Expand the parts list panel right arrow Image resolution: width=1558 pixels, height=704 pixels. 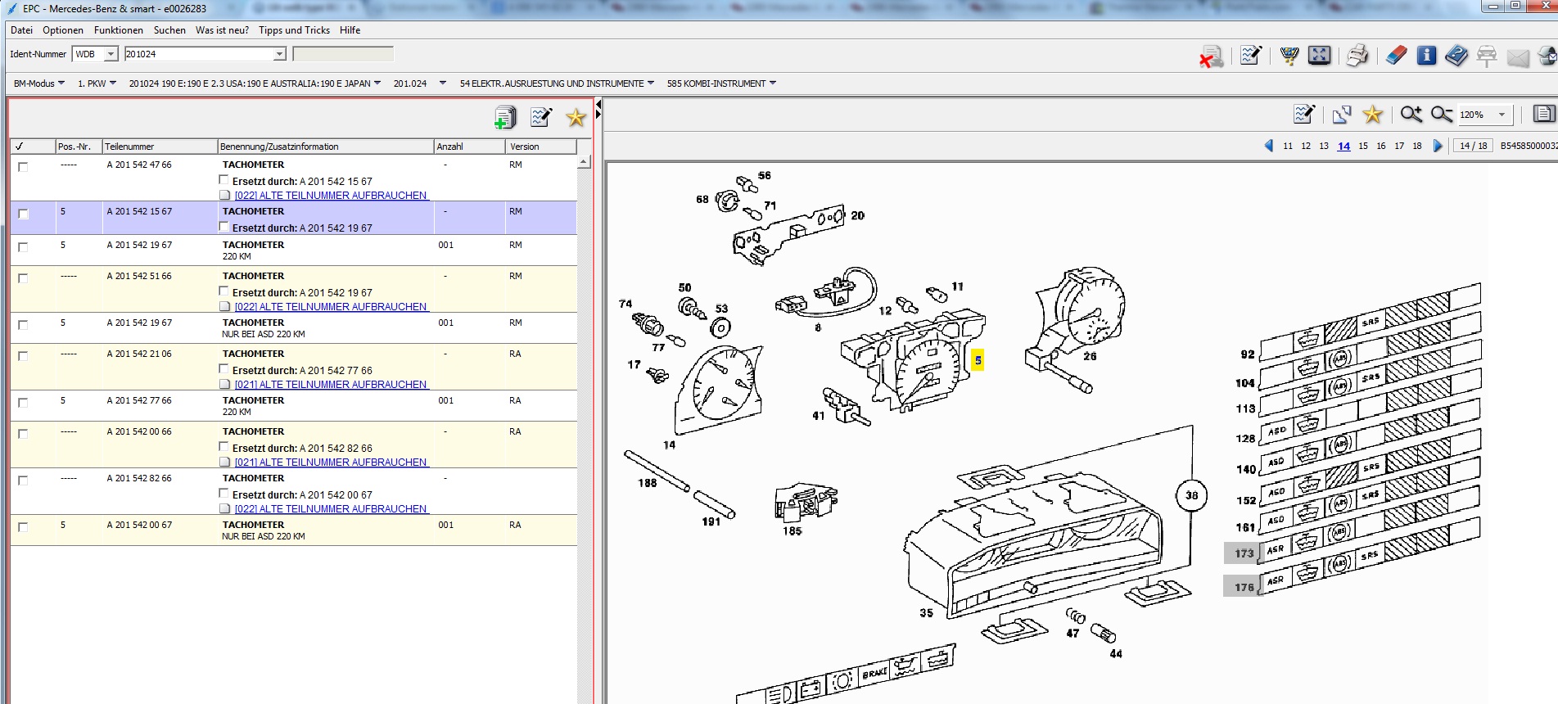(x=598, y=115)
